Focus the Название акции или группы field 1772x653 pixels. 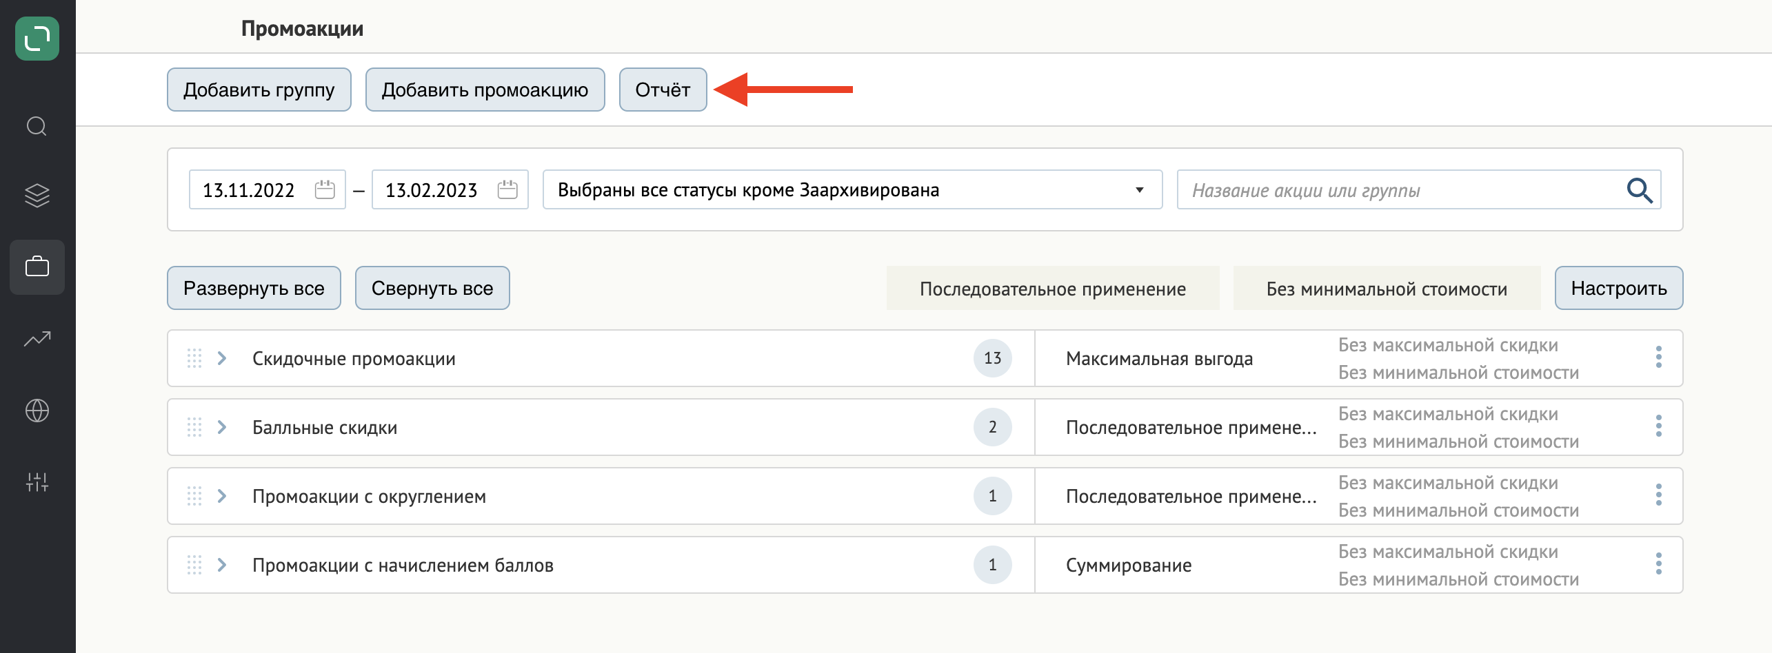pos(1419,189)
